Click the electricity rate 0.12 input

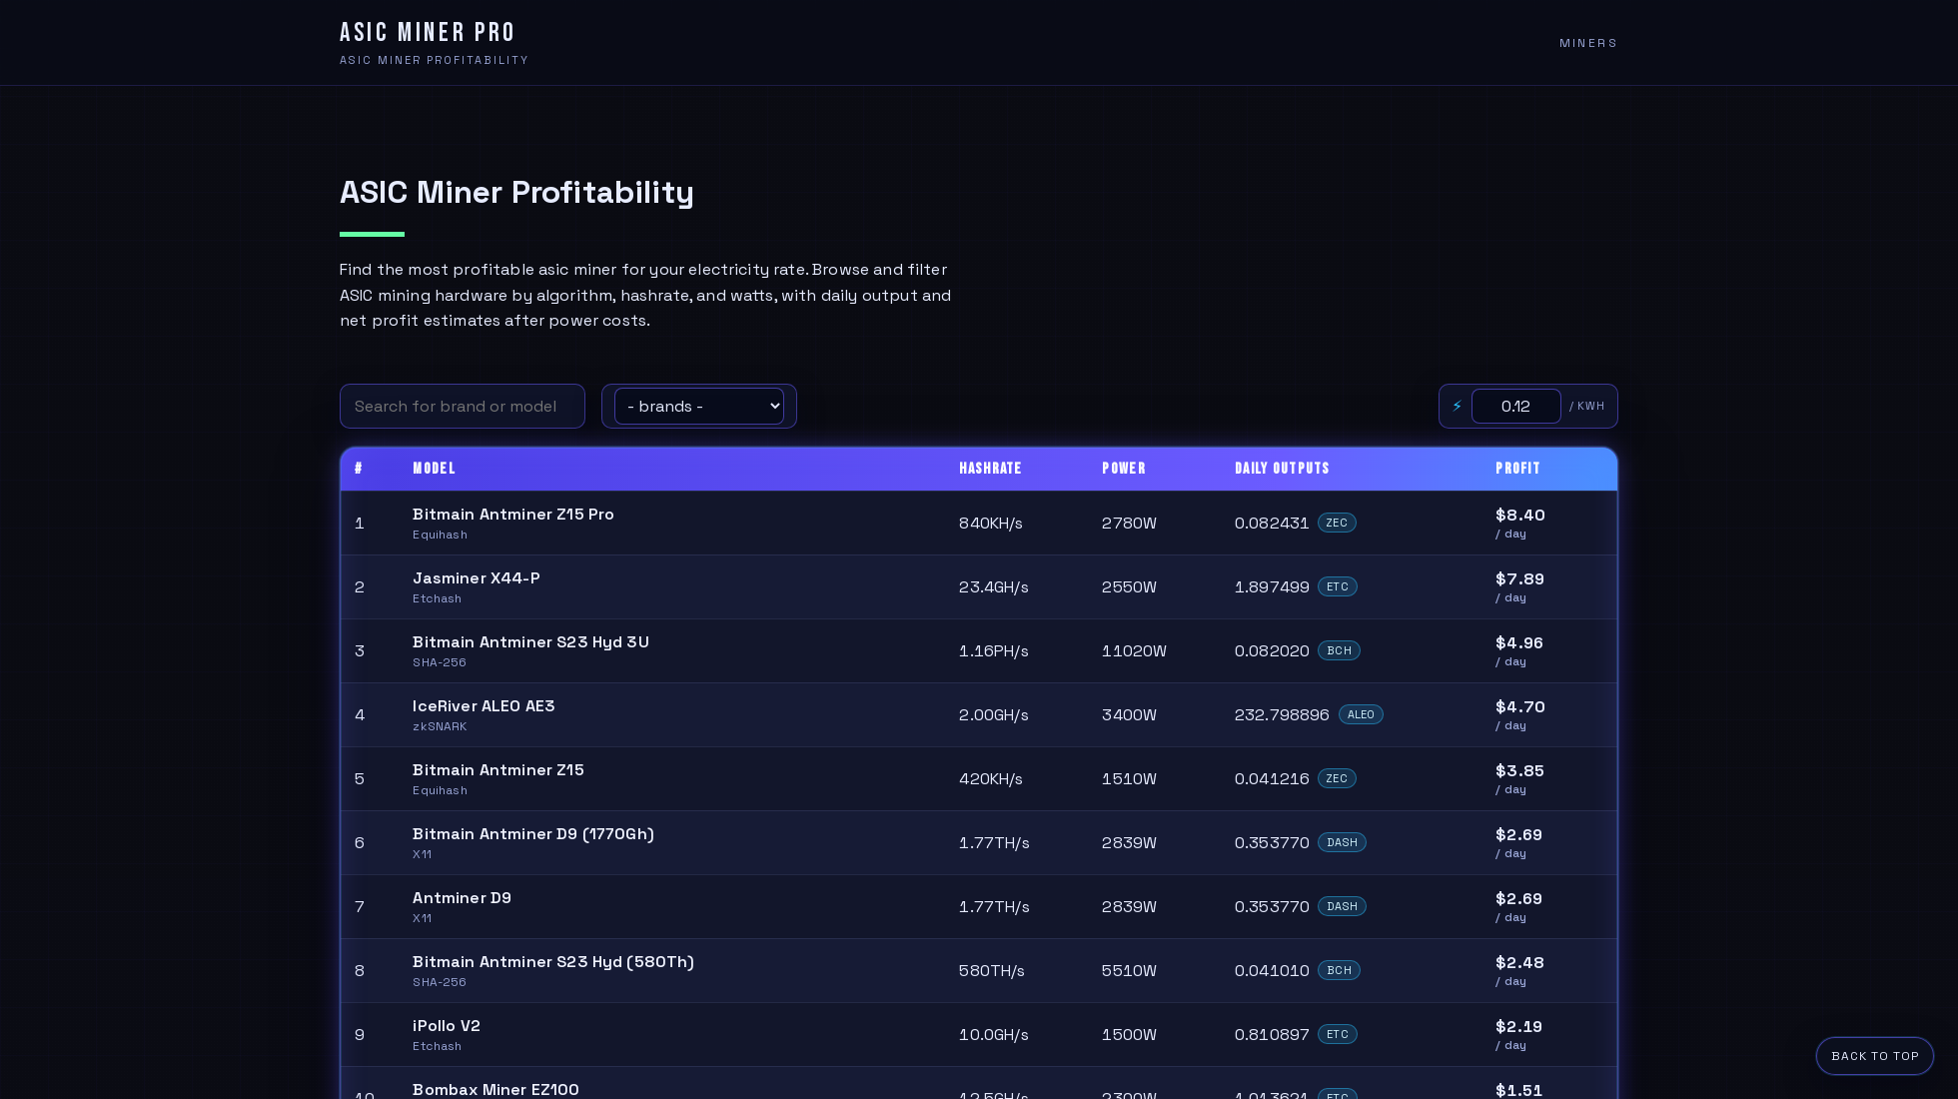(1515, 407)
